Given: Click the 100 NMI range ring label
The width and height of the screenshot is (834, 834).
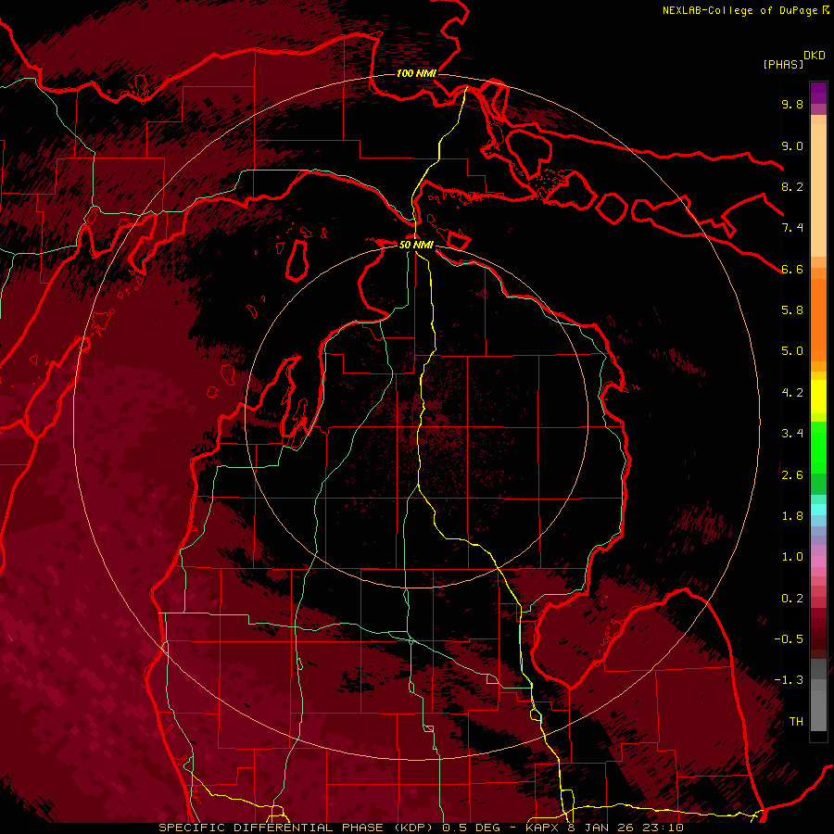Looking at the screenshot, I should 416,73.
